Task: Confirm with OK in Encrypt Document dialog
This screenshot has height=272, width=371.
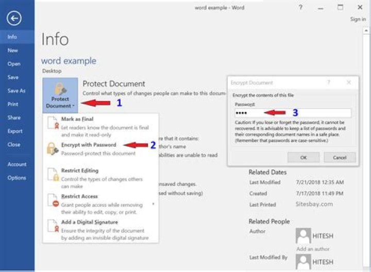Action: [x=303, y=157]
